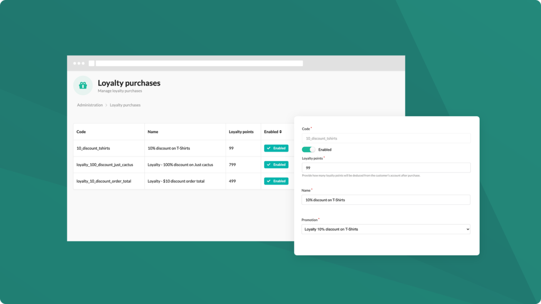Click the browser window dots at top left
Viewport: 541px width, 304px height.
click(x=80, y=63)
